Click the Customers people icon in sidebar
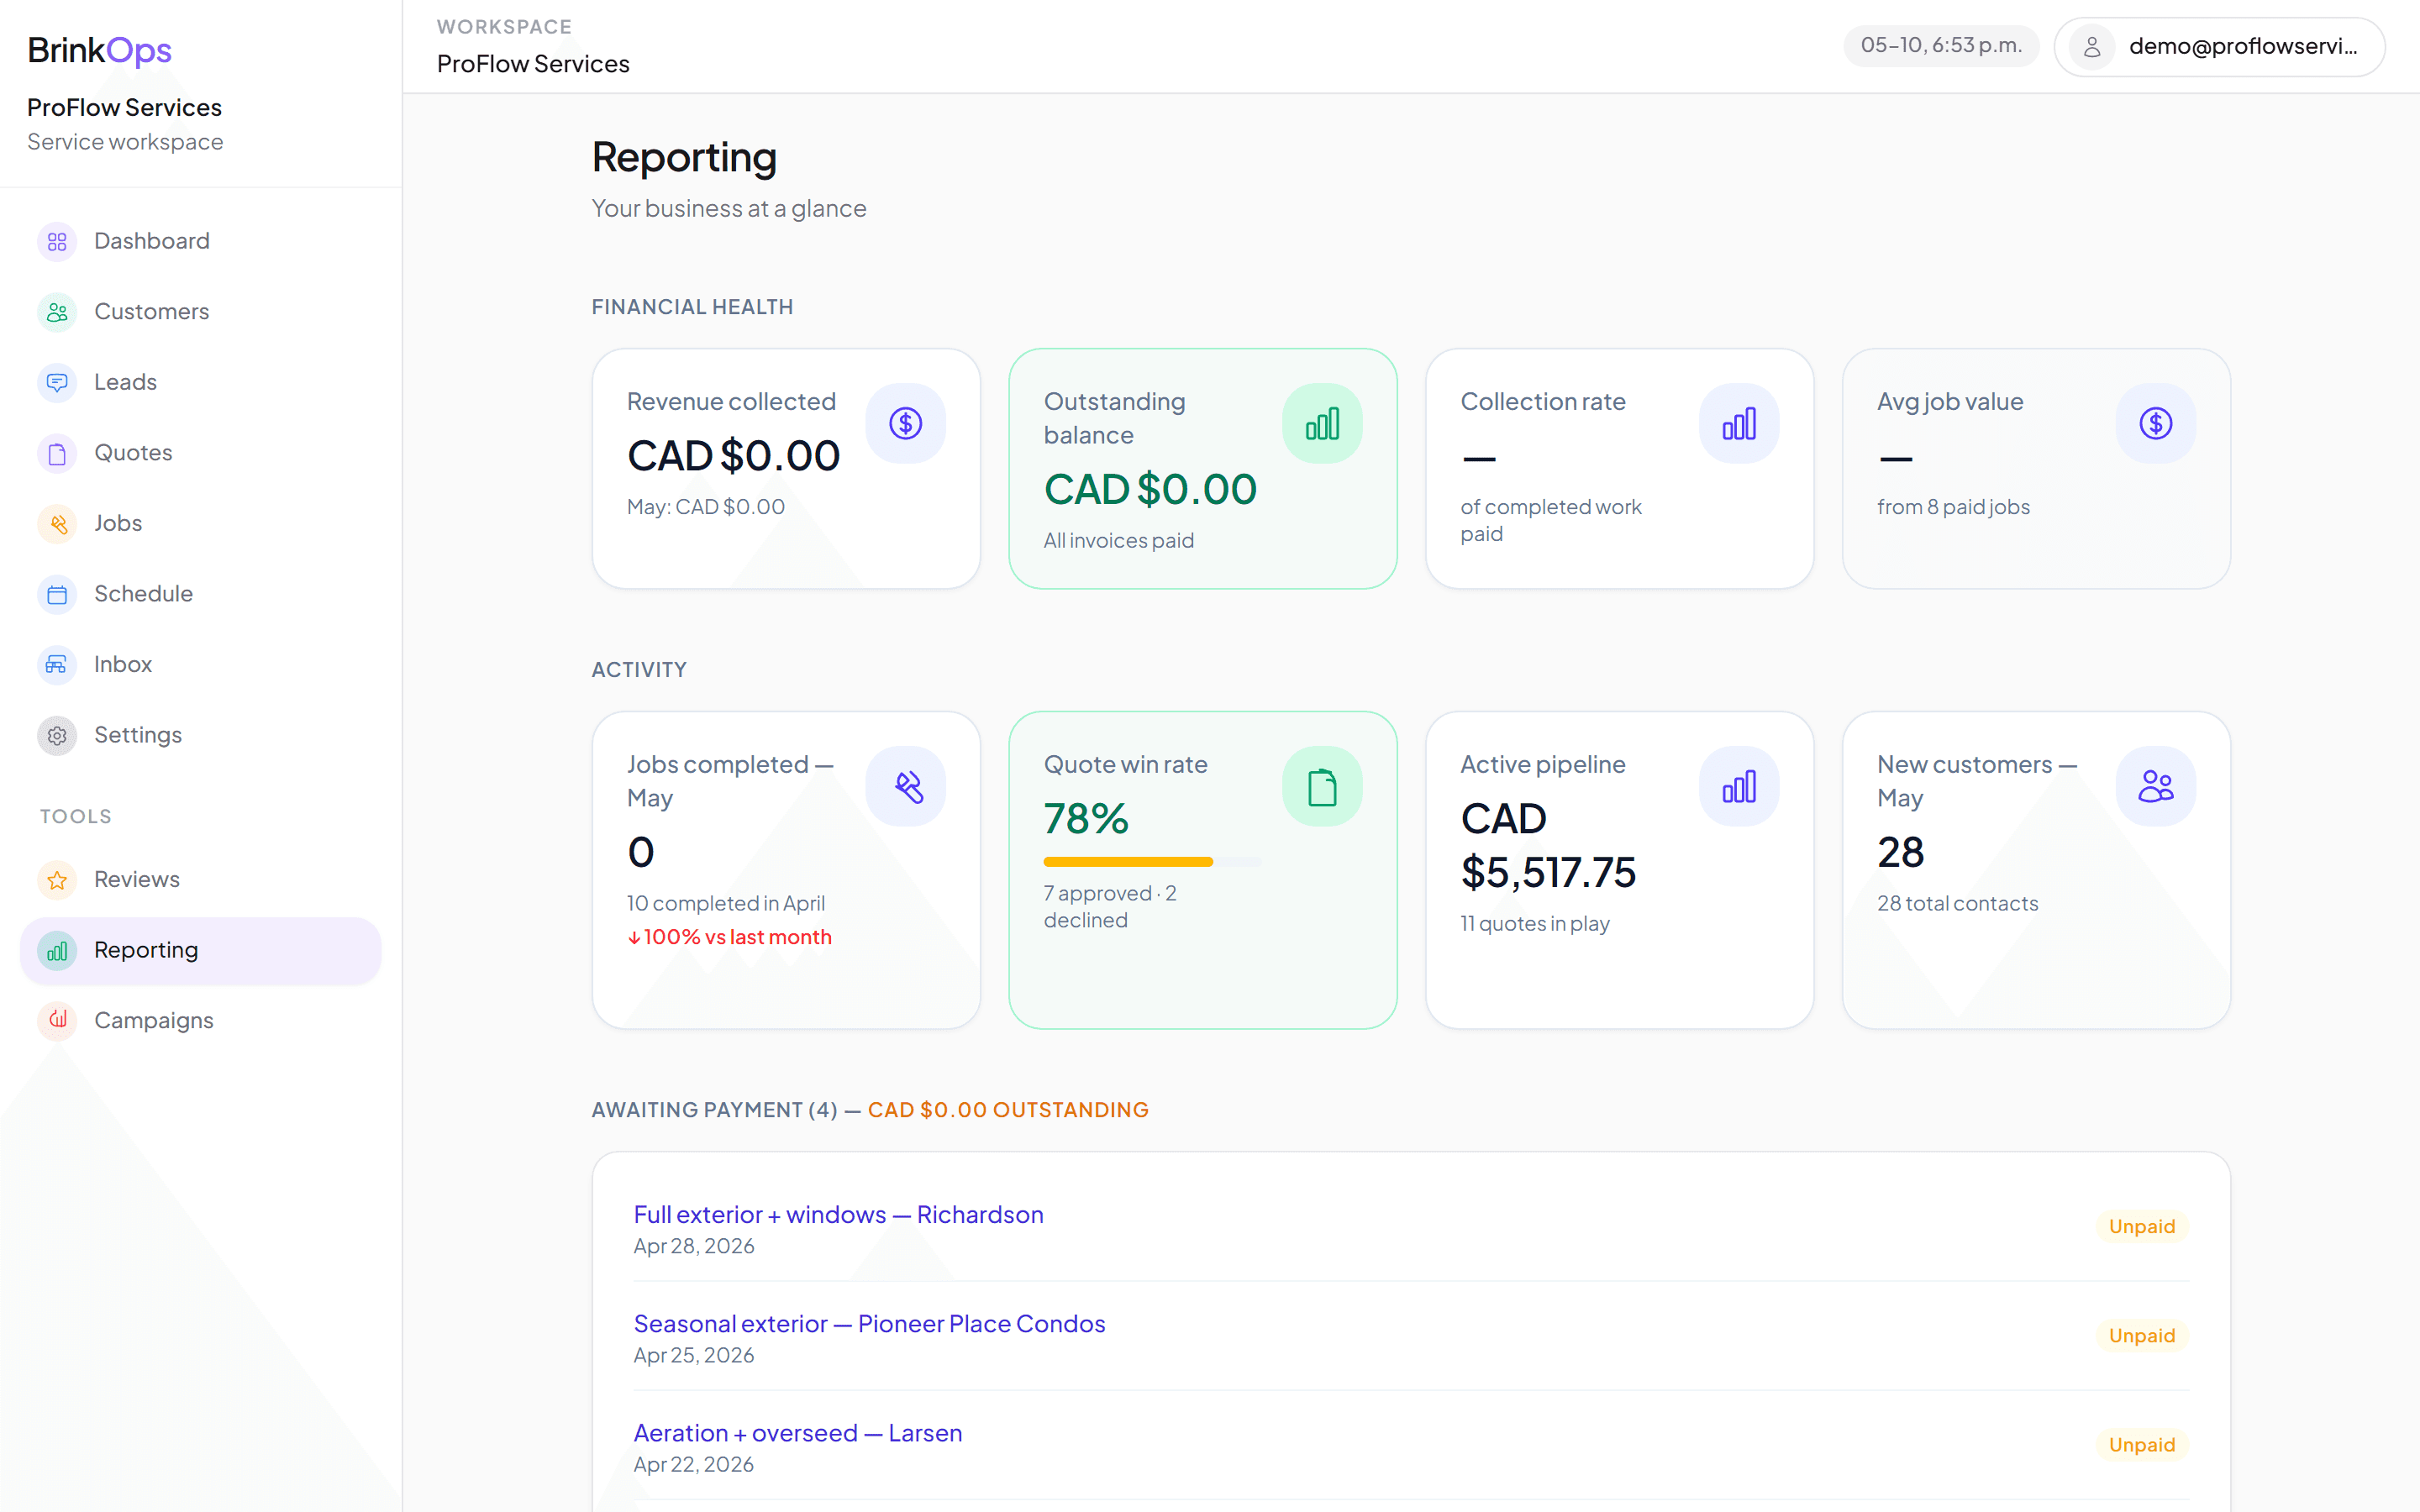This screenshot has height=1512, width=2420. (57, 312)
